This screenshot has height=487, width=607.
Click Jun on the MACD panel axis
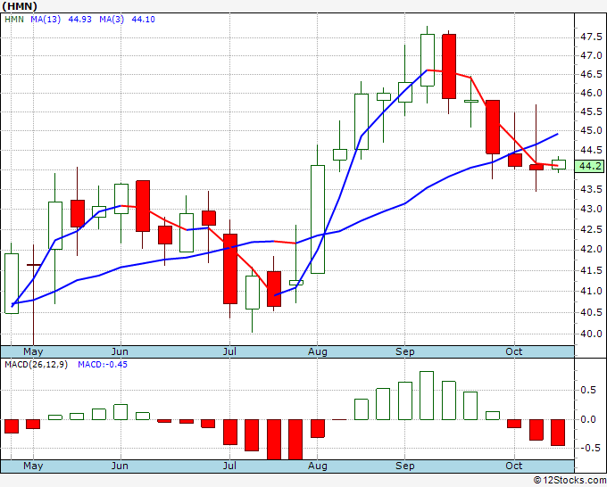point(120,466)
